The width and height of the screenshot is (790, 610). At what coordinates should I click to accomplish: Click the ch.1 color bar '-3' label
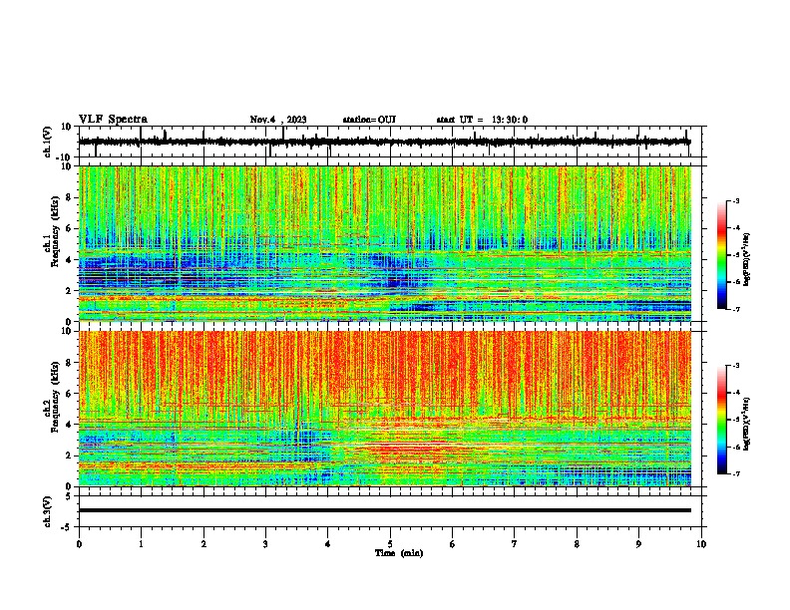735,201
